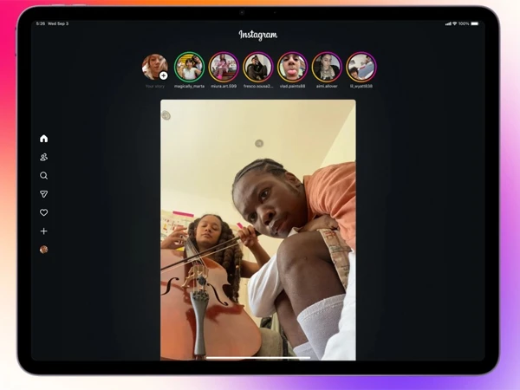Open the fresco.sousa story
Screen dimensions: 520x390
(258, 67)
